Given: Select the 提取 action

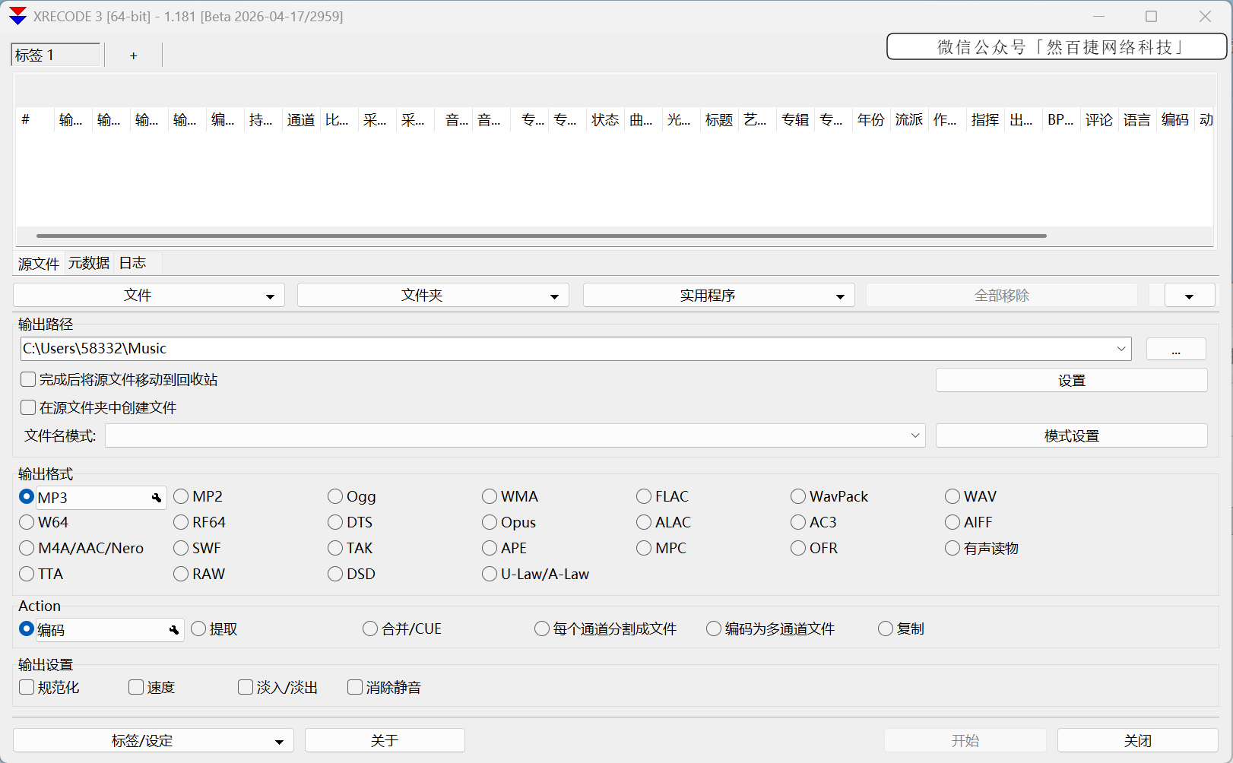Looking at the screenshot, I should click(x=198, y=629).
